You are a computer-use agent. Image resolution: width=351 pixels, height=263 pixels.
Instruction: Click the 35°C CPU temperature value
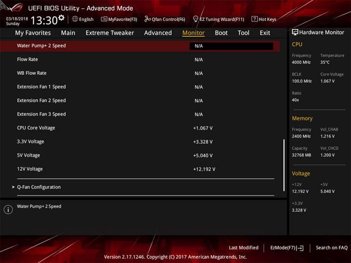tap(325, 62)
